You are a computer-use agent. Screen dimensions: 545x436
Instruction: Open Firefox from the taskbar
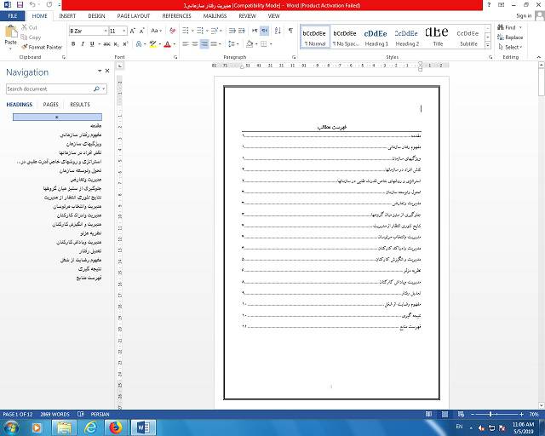pyautogui.click(x=116, y=427)
